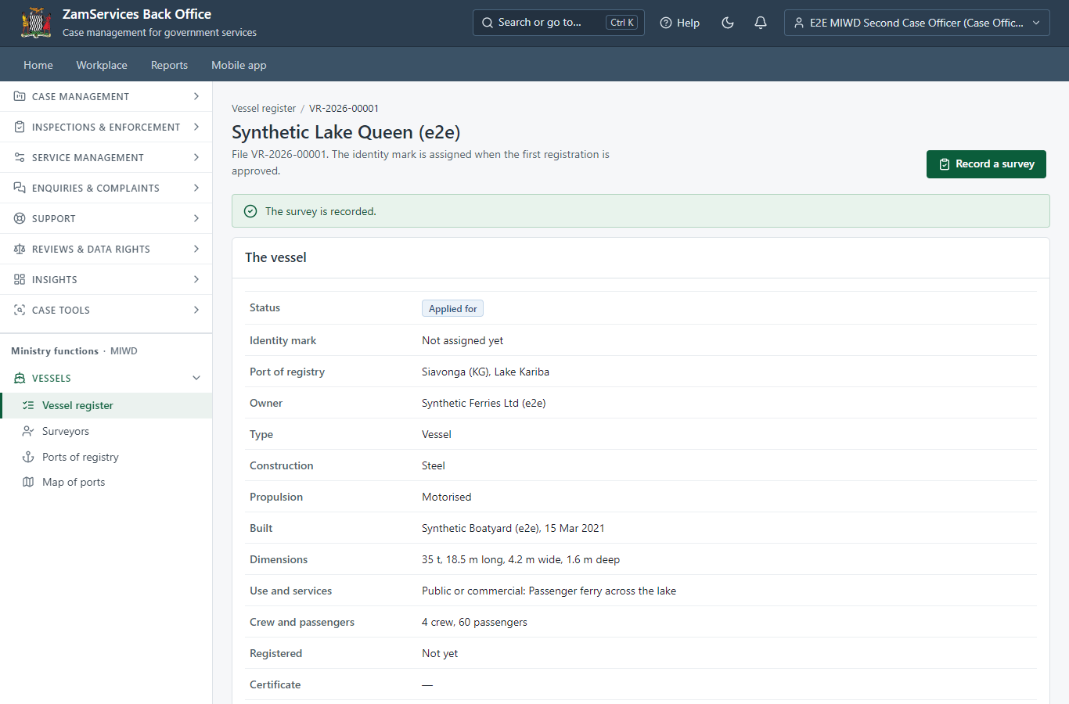Switch to the Workplace tab
Image resolution: width=1069 pixels, height=704 pixels.
point(102,65)
